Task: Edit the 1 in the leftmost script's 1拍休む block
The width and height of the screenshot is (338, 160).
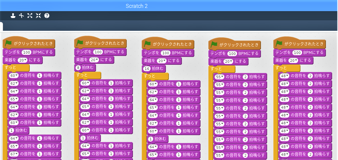Action: (12, 131)
